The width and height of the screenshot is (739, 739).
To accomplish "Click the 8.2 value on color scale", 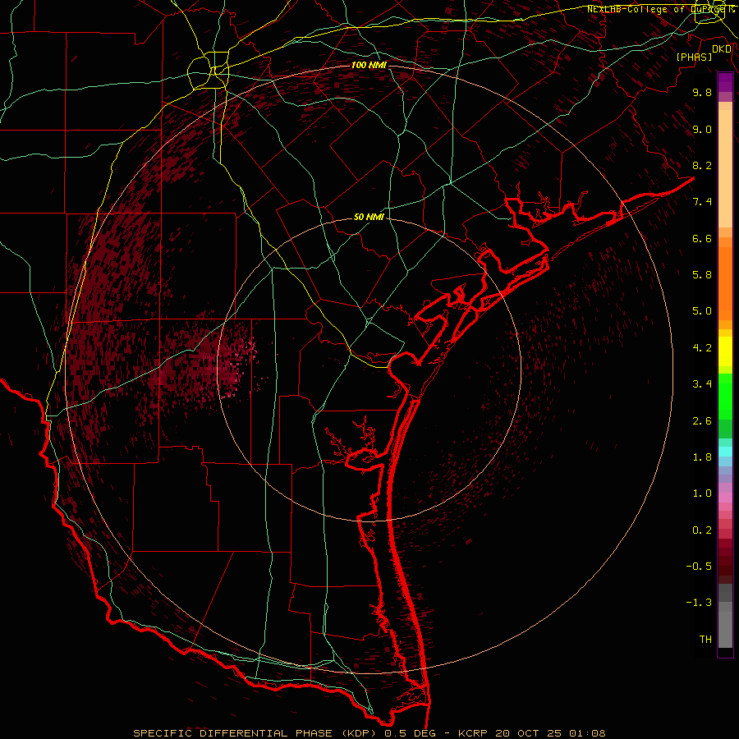I will tap(702, 165).
